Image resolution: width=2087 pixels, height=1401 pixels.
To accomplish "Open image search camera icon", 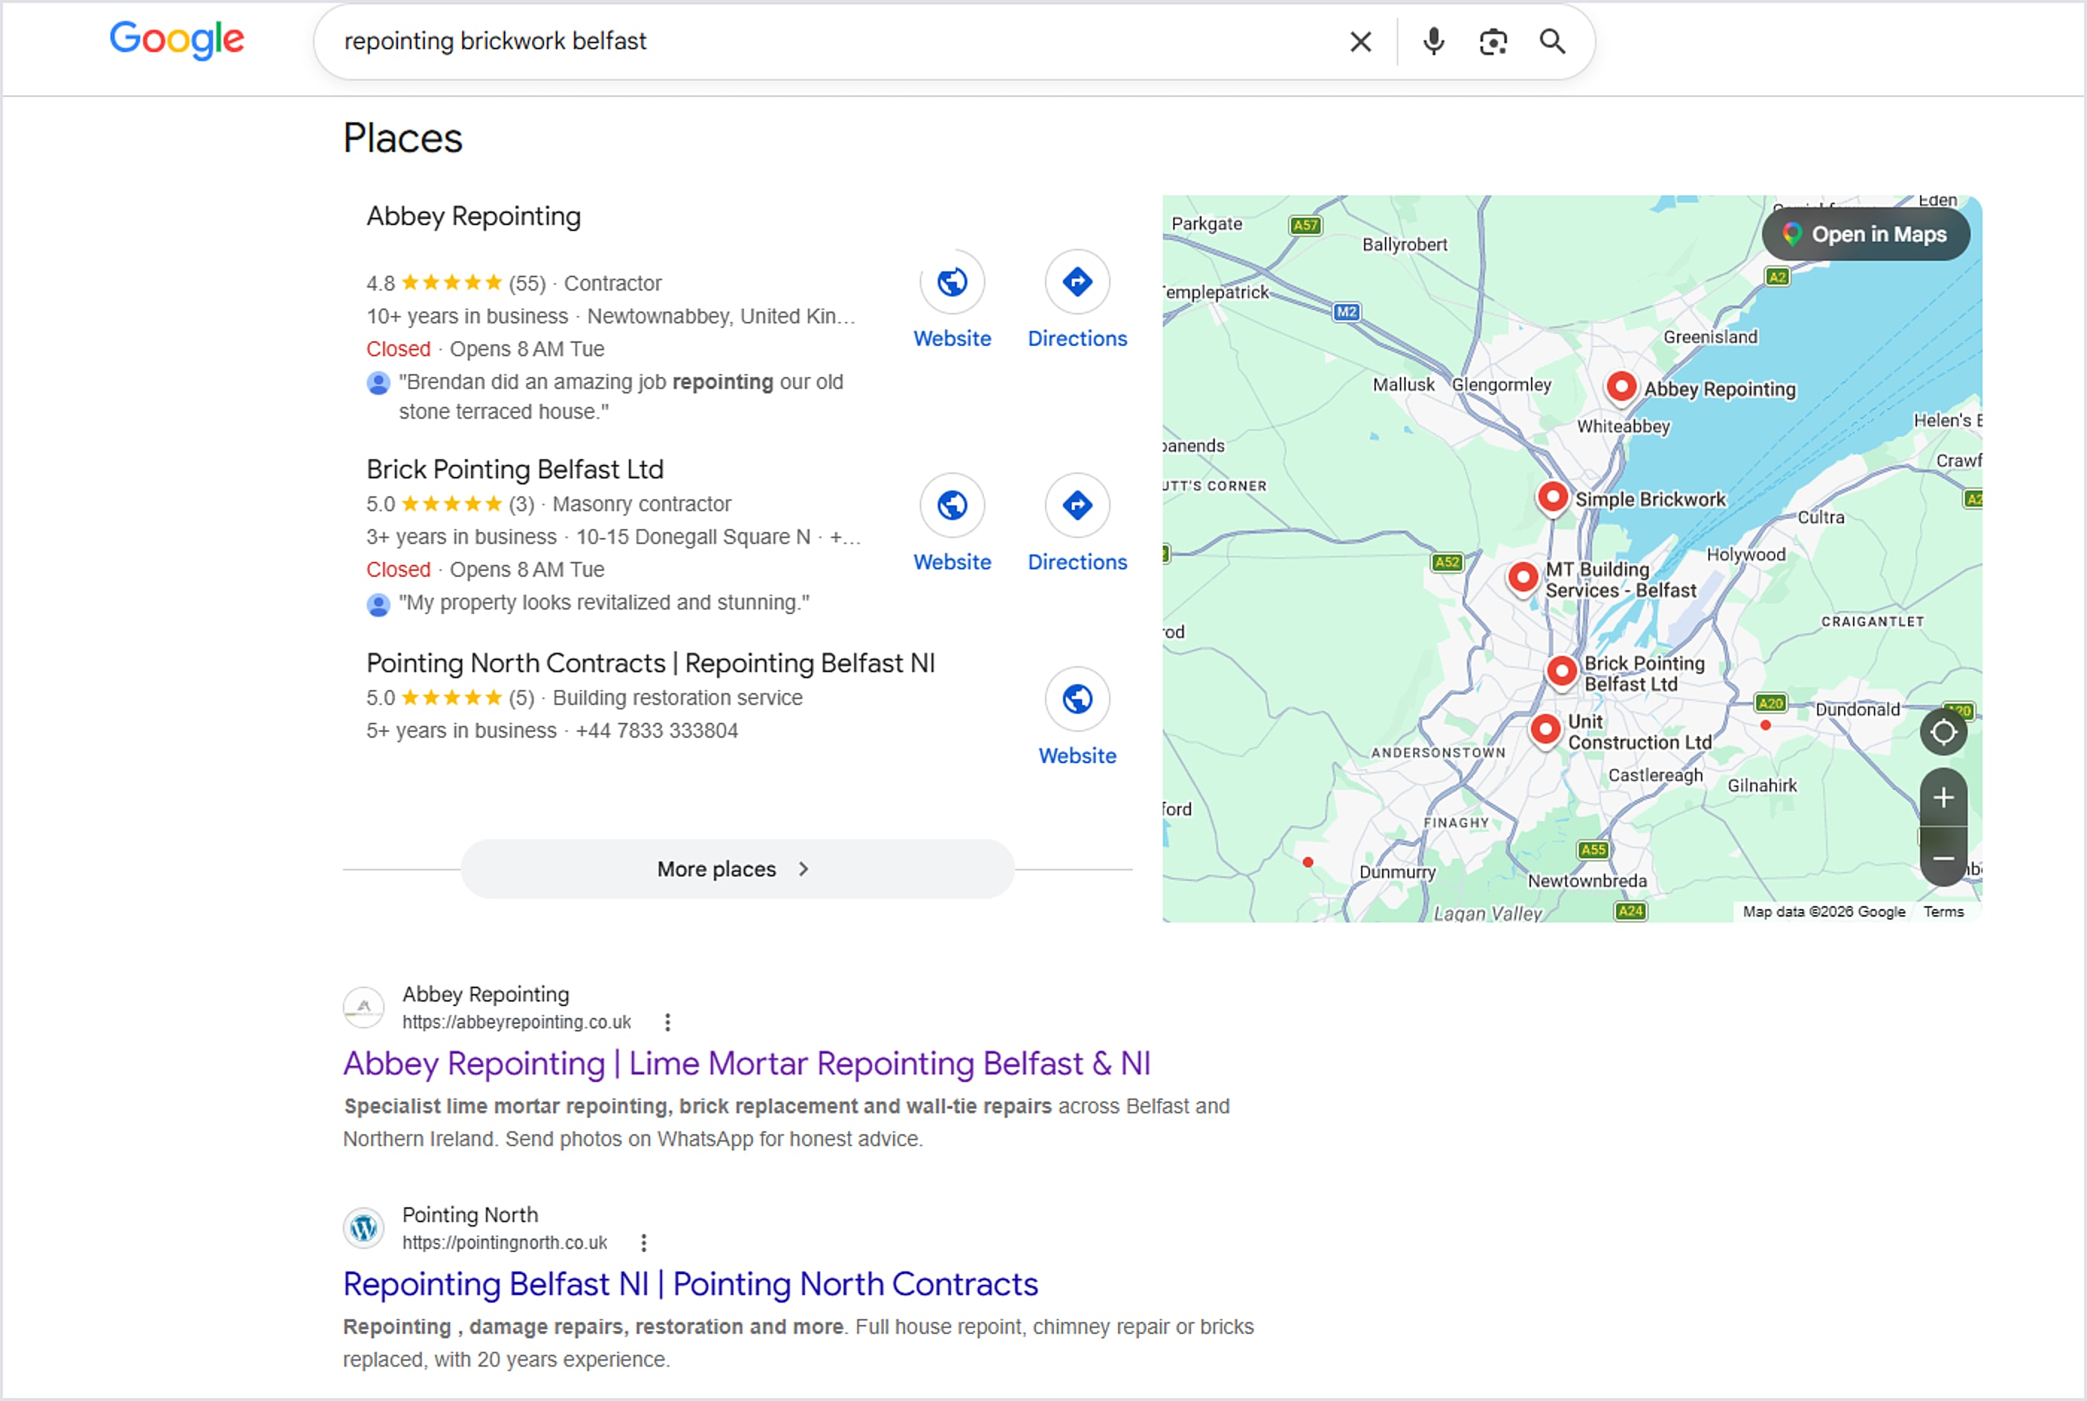I will (1494, 41).
